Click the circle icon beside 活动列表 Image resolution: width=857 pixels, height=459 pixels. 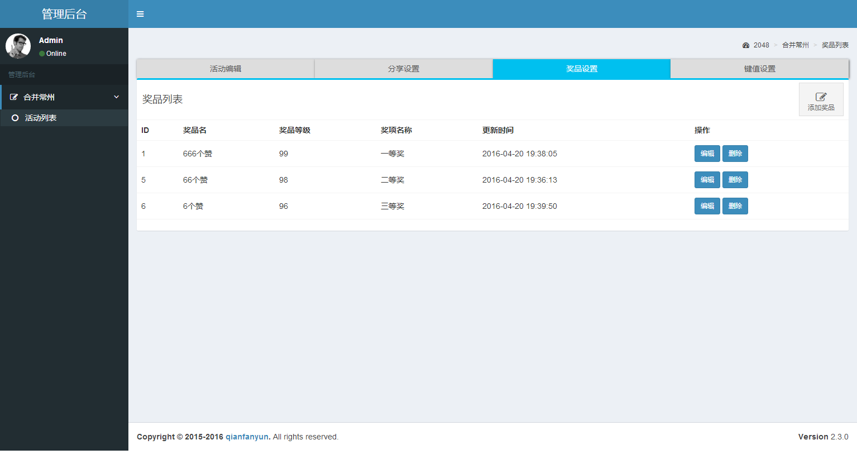tap(15, 118)
